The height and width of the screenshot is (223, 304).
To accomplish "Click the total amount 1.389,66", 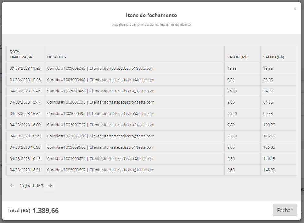I will [46, 211].
